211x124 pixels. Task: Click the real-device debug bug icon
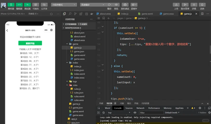click(125, 5)
